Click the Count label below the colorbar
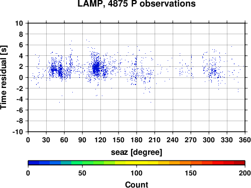Viewport: 251px width, 188px height. 137,184
